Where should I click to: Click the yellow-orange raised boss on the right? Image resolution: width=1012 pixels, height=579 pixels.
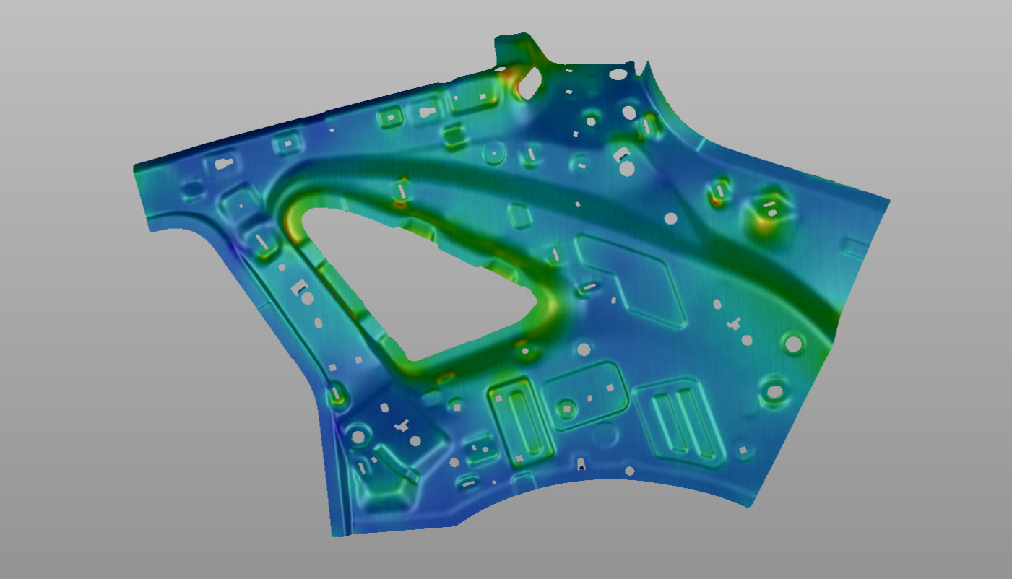coord(769,214)
